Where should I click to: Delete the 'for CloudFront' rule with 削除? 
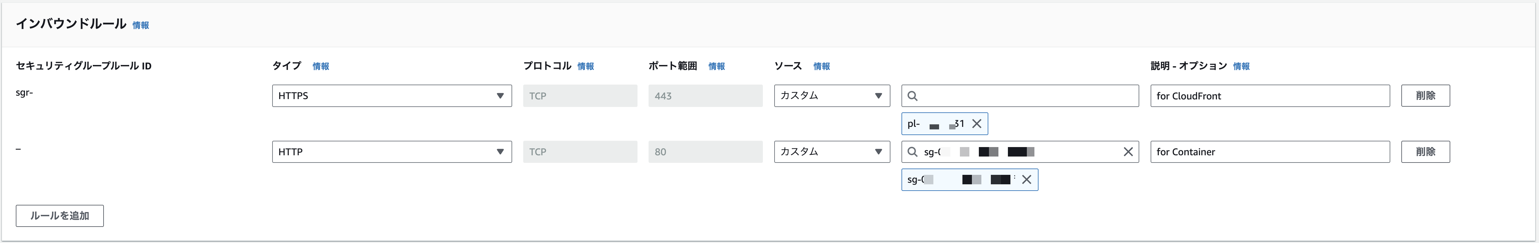point(1425,96)
